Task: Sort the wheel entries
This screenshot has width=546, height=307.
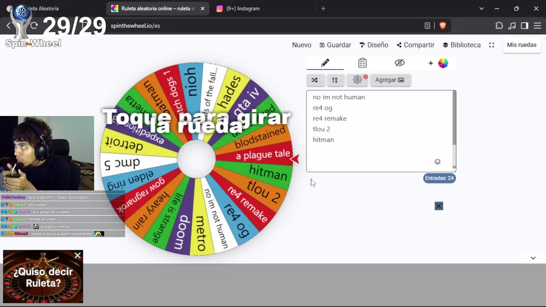Action: 335,80
